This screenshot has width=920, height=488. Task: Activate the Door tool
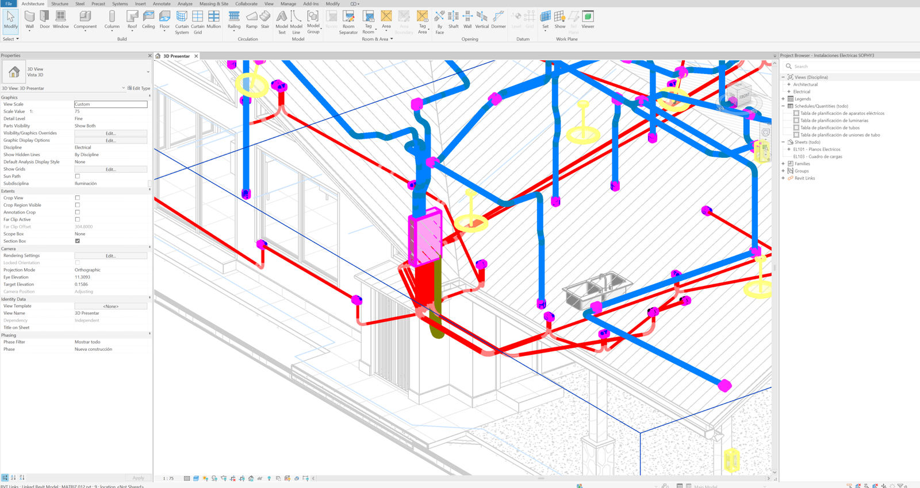(x=45, y=20)
